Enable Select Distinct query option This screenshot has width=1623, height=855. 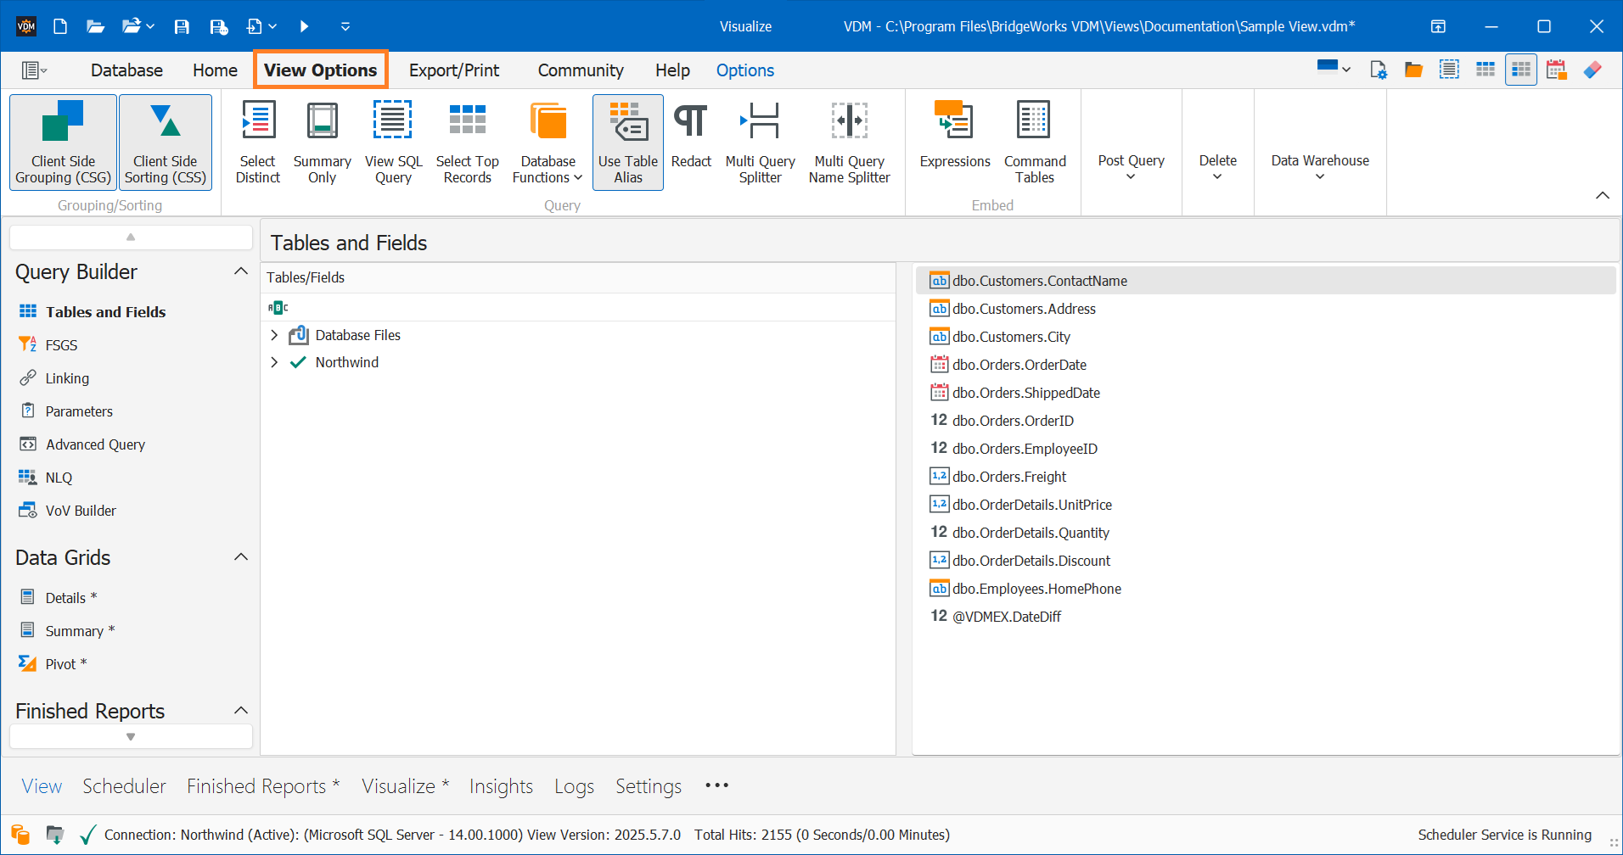pos(258,142)
